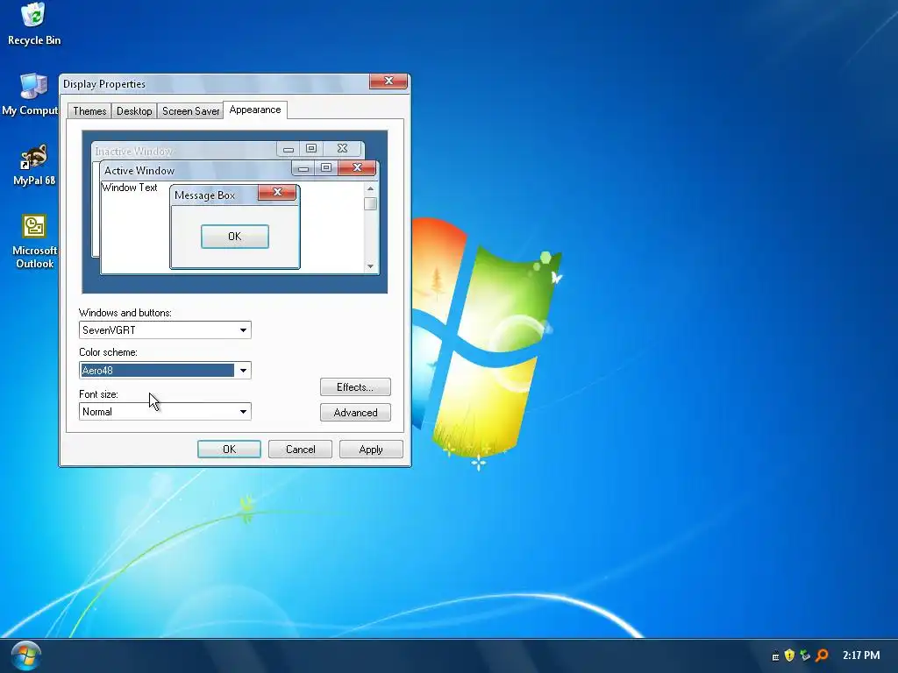898x673 pixels.
Task: Switch to the Themes tab
Action: [x=89, y=111]
